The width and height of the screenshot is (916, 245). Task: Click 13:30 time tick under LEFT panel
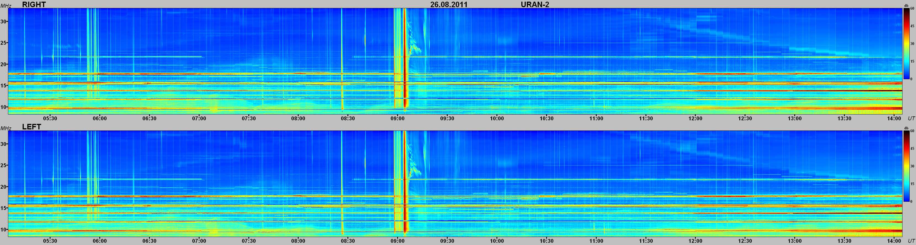844,241
